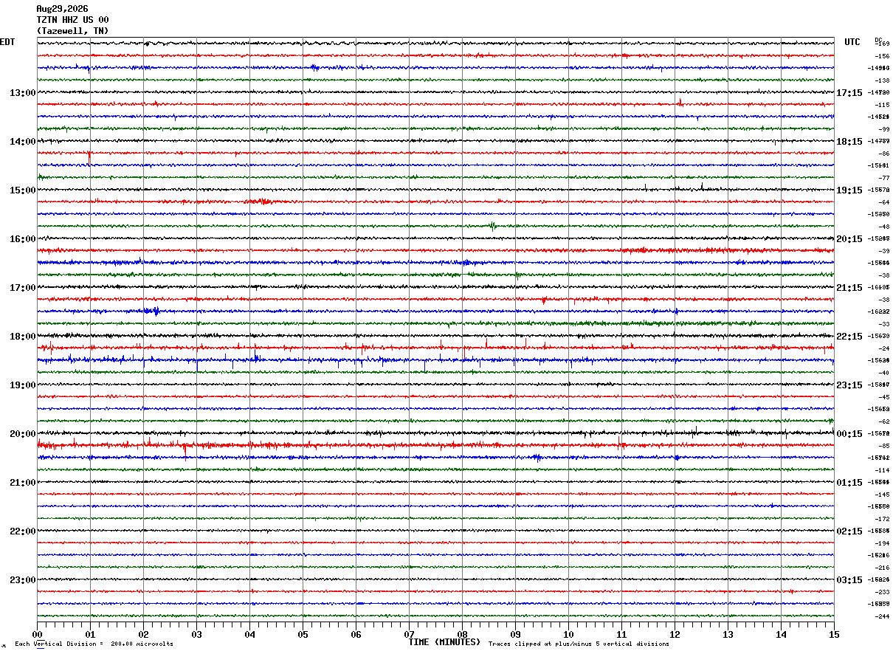Select the TZTN HHZ US 00 station title
The height and width of the screenshot is (654, 893).
[x=72, y=20]
